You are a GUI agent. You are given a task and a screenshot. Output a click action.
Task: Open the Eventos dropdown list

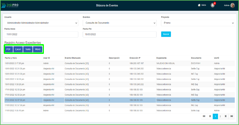(x=119, y=23)
